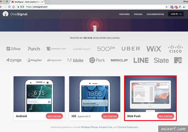Click Get Started for Android
The width and height of the screenshot is (188, 132).
pos(54,116)
